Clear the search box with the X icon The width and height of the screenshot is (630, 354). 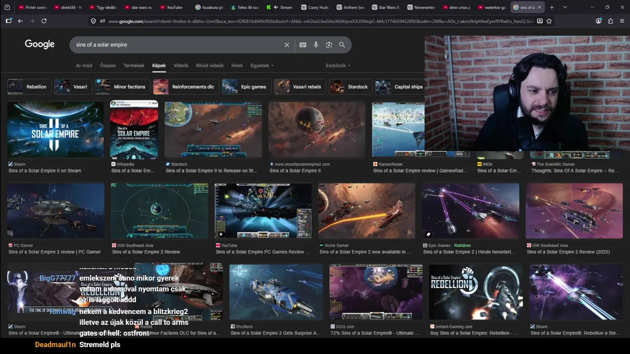(x=287, y=45)
